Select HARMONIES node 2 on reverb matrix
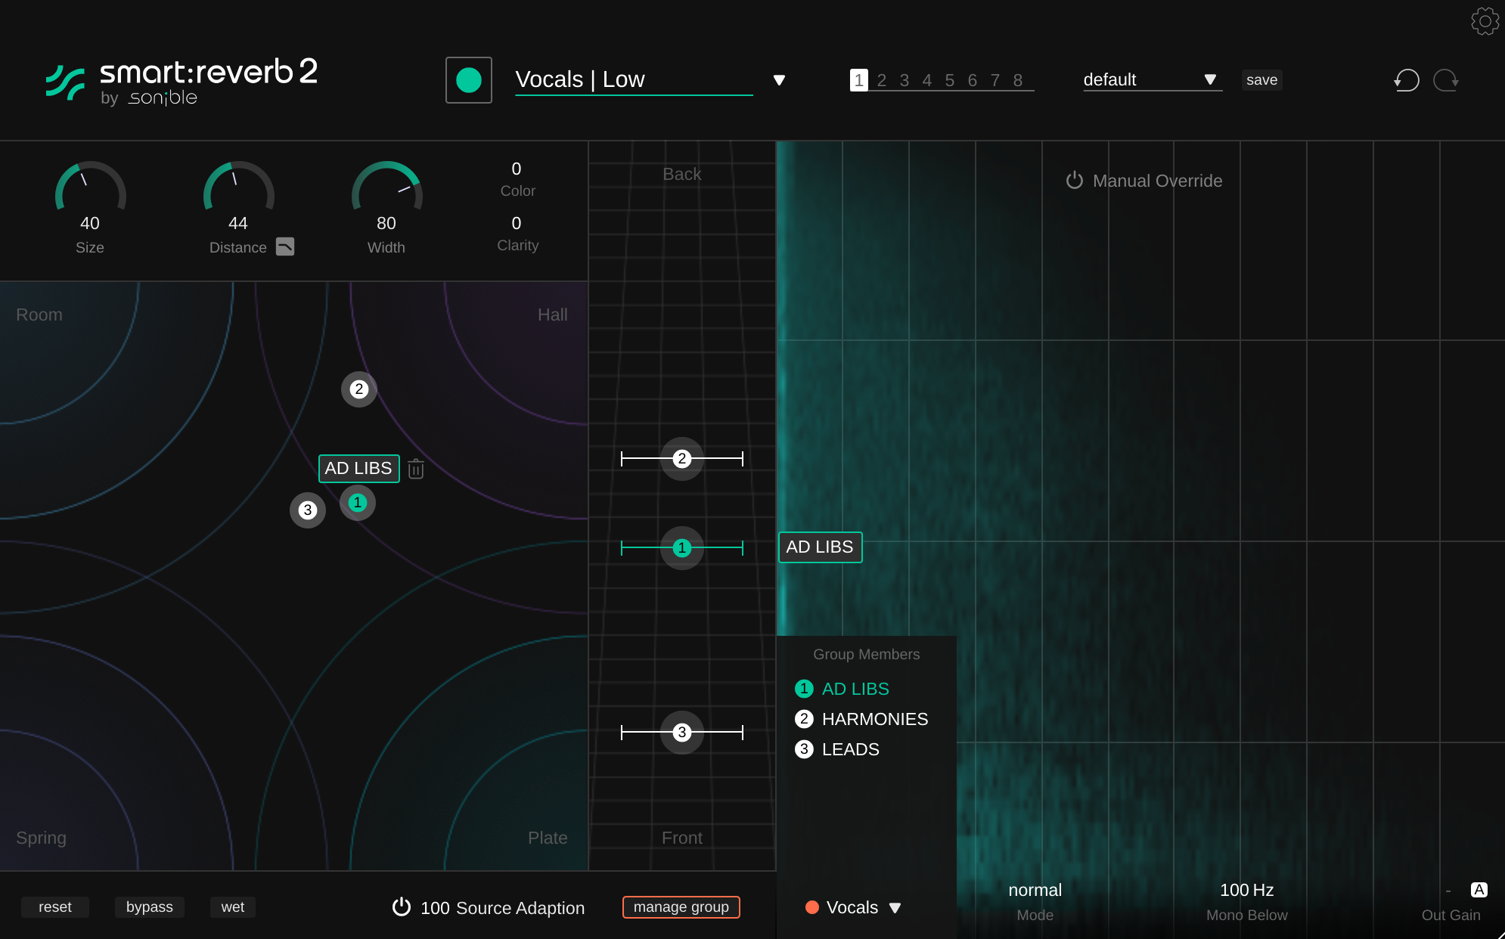 (x=359, y=389)
